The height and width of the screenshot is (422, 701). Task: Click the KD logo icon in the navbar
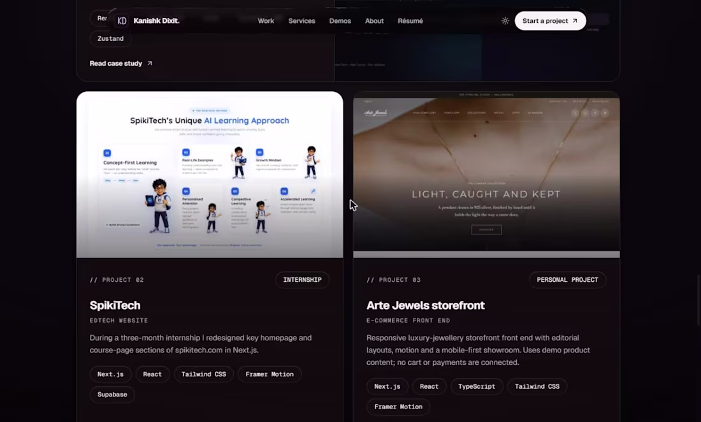pos(122,20)
